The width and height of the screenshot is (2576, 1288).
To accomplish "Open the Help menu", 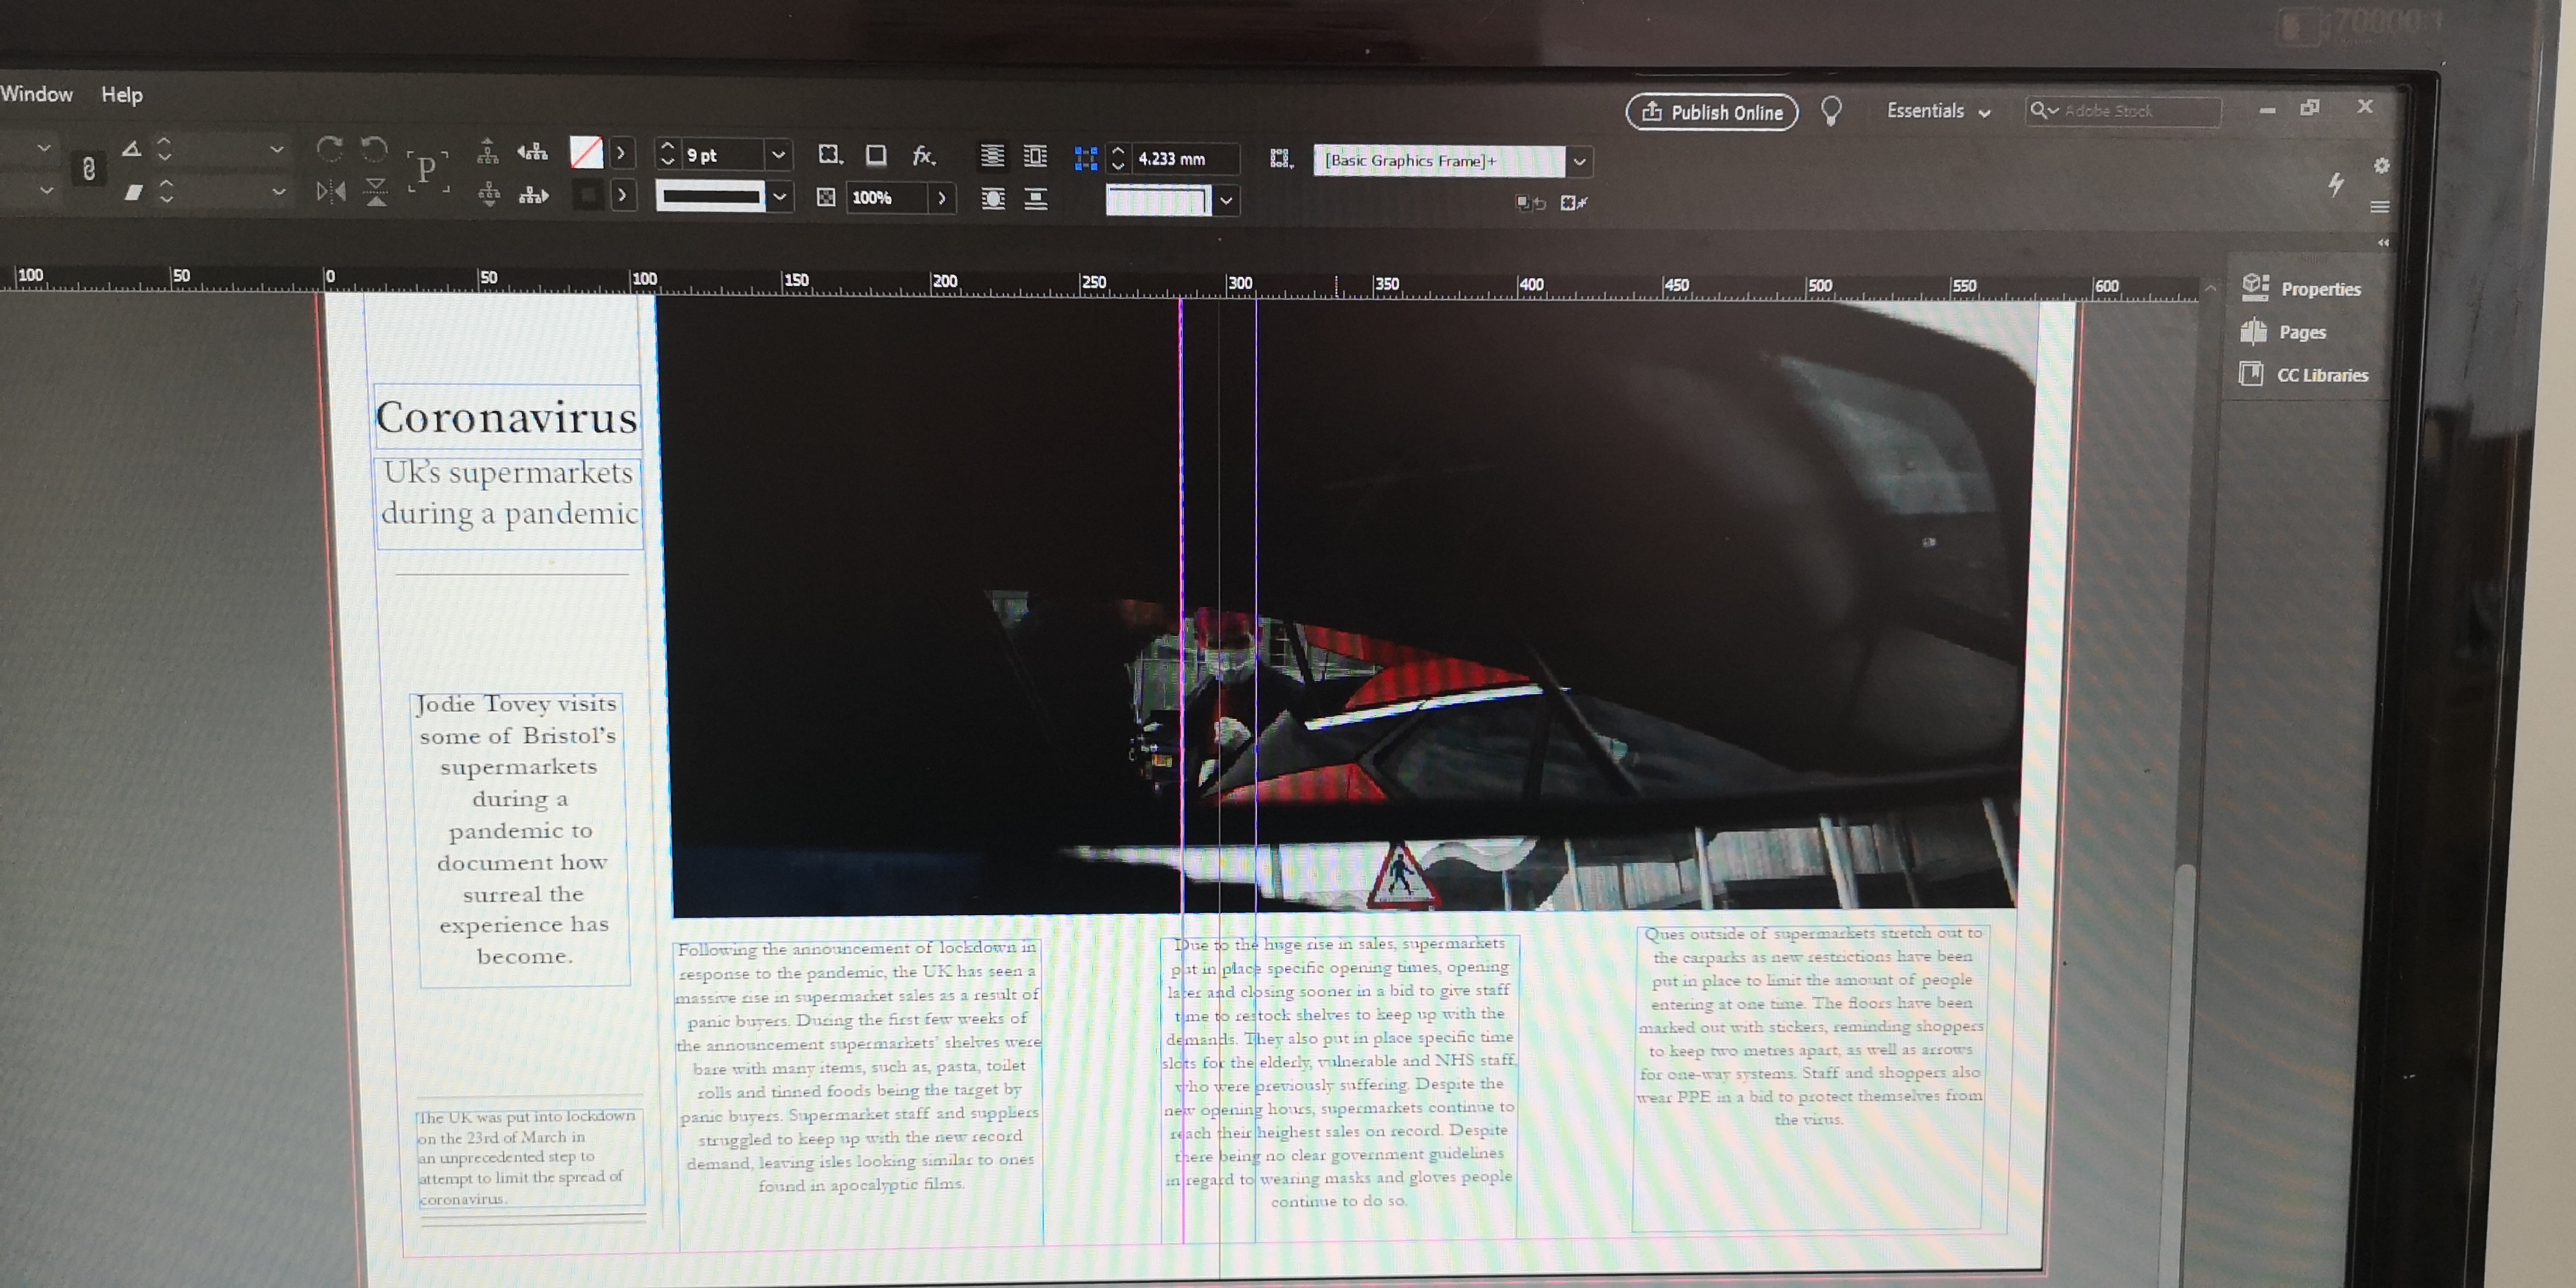I will [x=121, y=95].
